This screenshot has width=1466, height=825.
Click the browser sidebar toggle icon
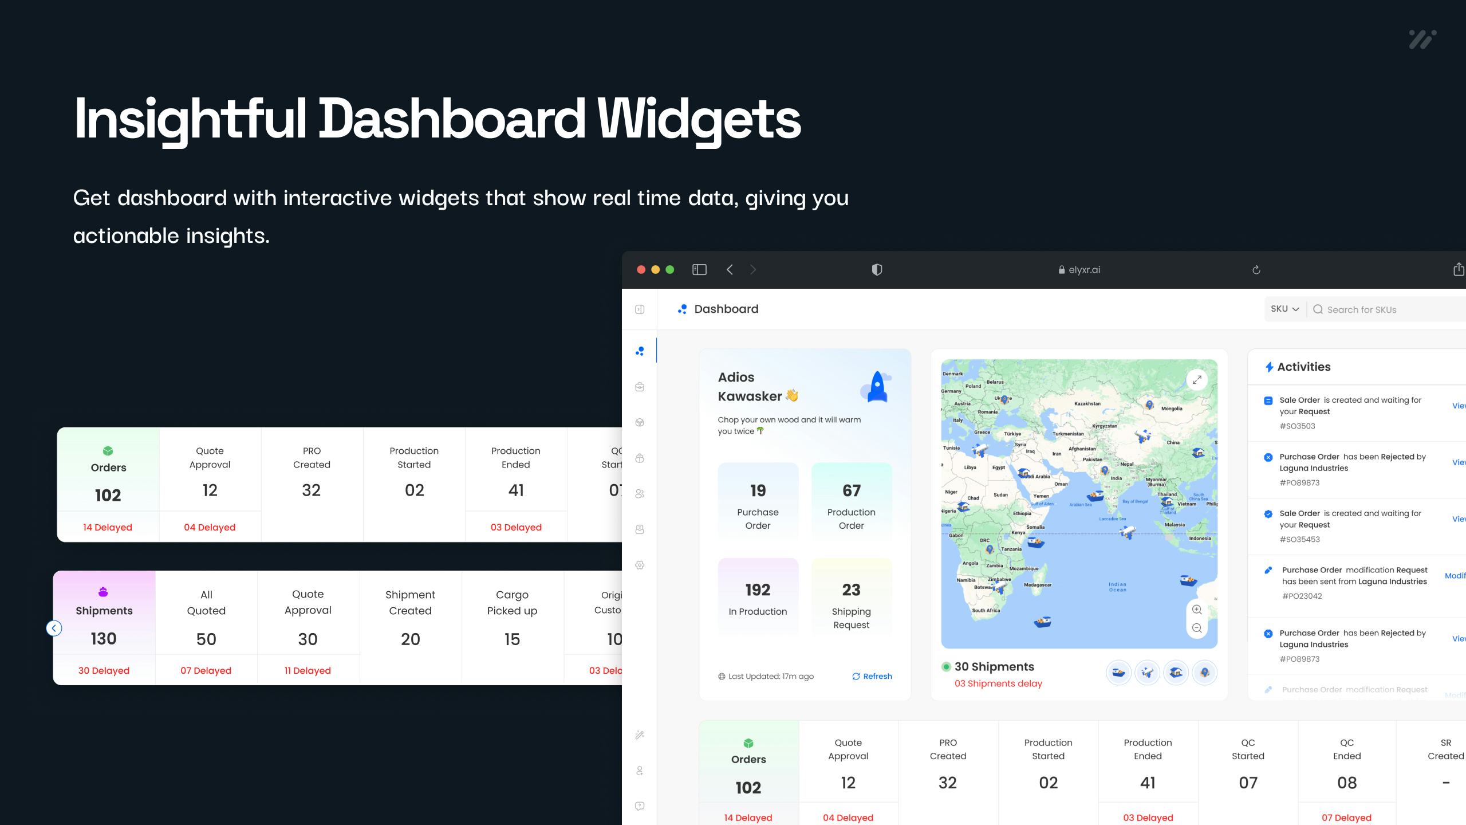click(x=699, y=270)
